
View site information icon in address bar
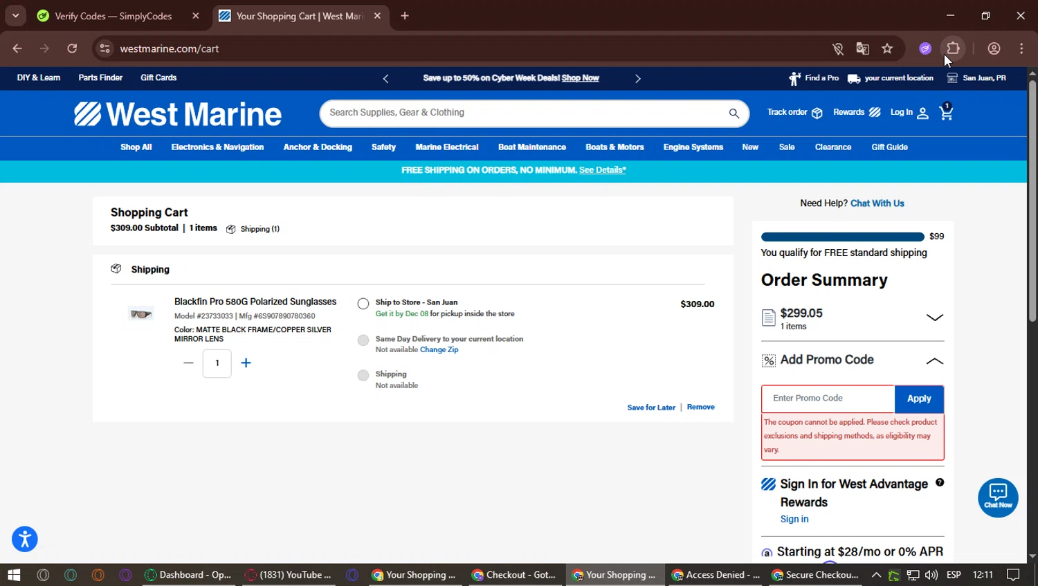[104, 48]
